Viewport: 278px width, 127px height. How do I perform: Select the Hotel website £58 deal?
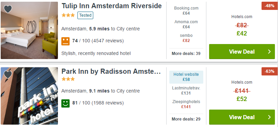click(186, 77)
